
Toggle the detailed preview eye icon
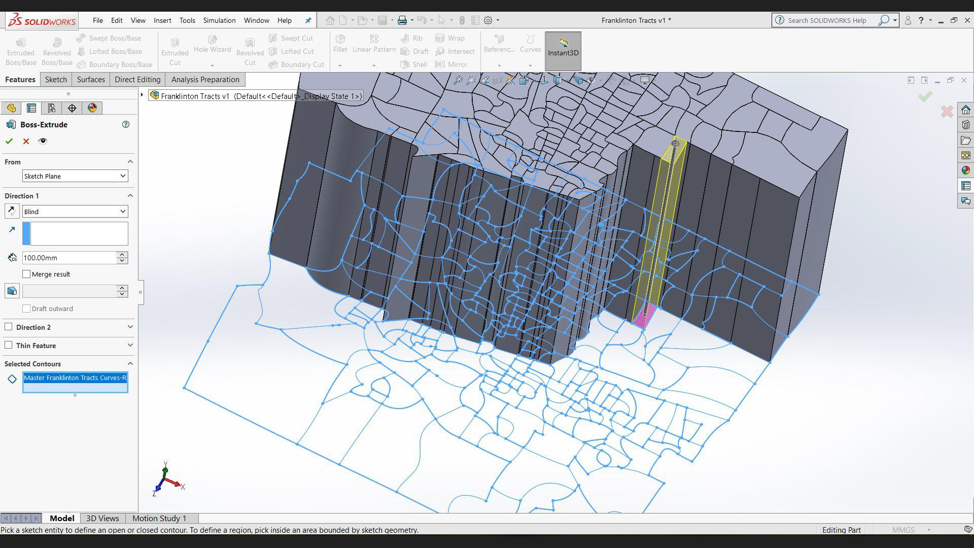click(x=43, y=141)
